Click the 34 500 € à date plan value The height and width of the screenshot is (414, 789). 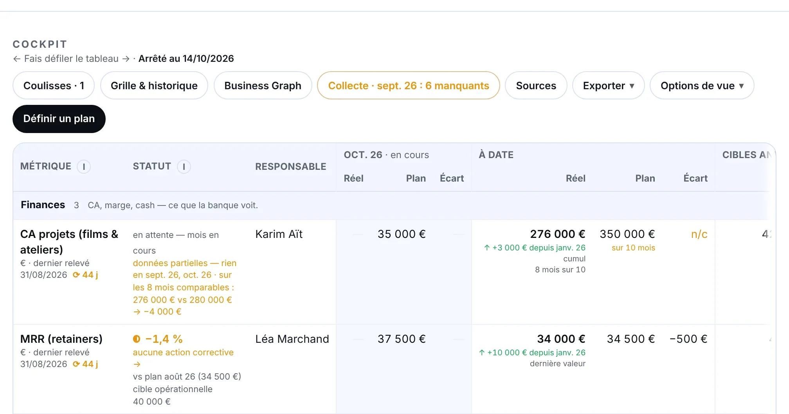coord(631,339)
